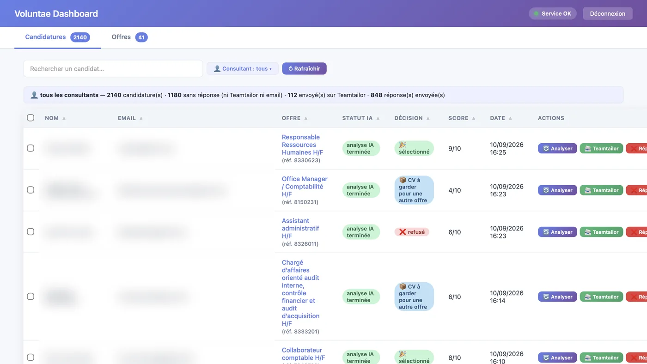Sort the table by the EMAIL column
Image resolution: width=647 pixels, height=364 pixels.
click(x=130, y=118)
